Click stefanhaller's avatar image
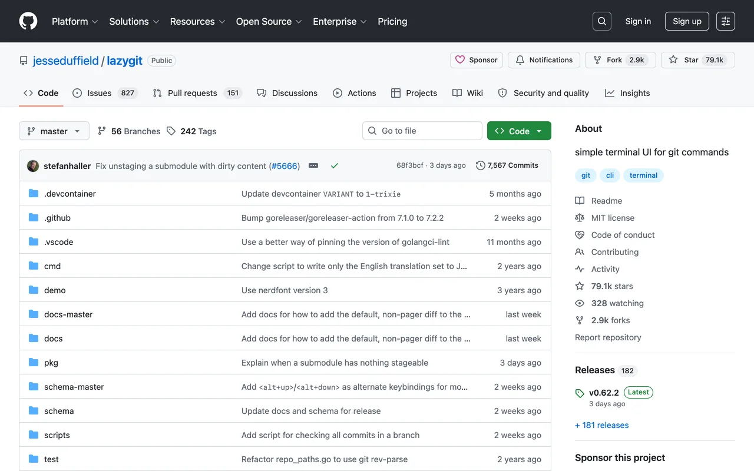This screenshot has height=471, width=754. click(x=33, y=166)
